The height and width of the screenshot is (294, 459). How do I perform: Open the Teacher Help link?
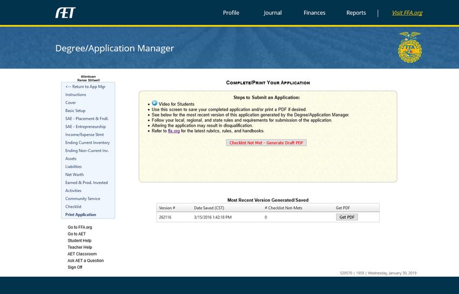[x=79, y=247]
